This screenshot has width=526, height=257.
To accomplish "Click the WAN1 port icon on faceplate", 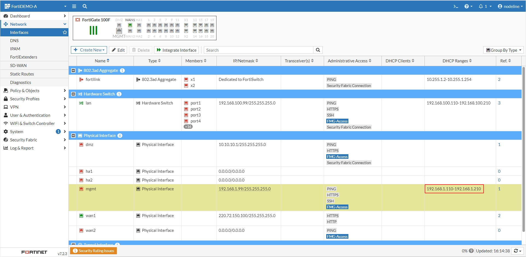I will (130, 25).
